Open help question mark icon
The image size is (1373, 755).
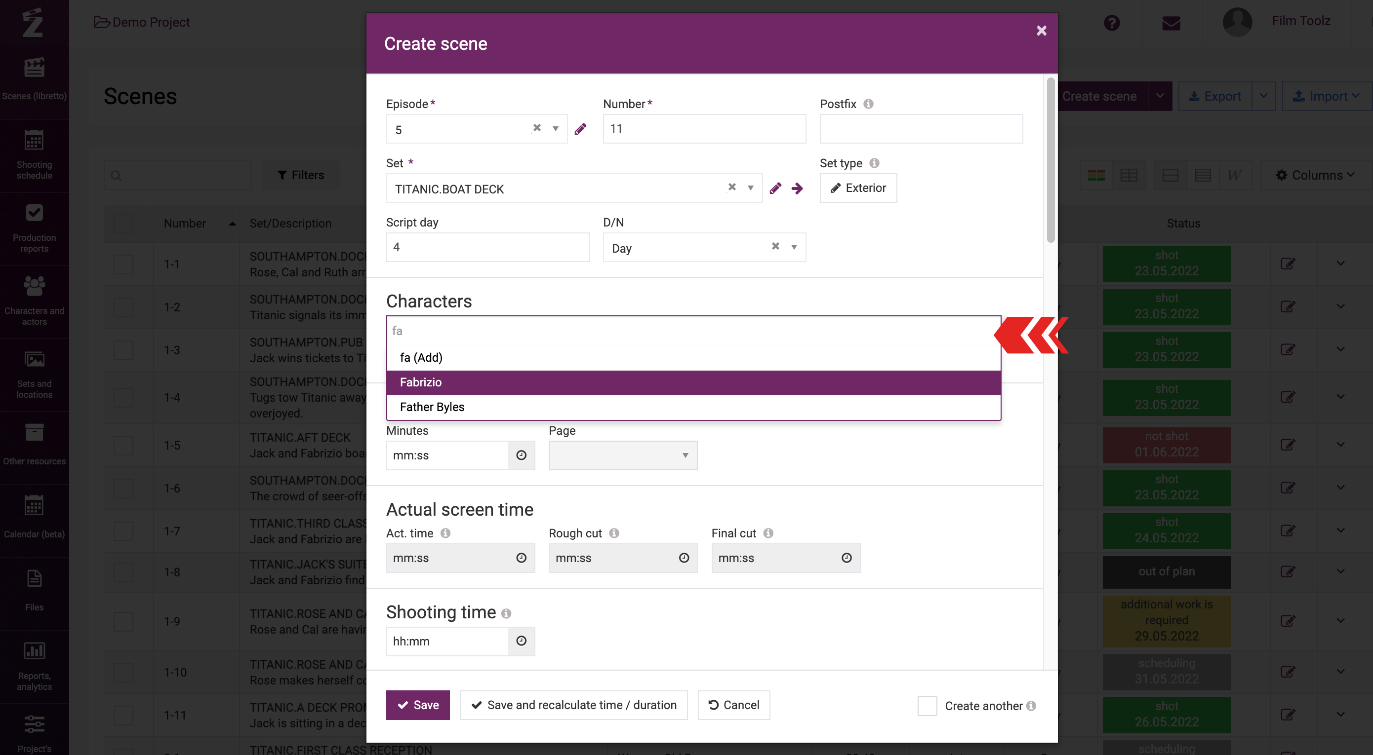point(1112,23)
